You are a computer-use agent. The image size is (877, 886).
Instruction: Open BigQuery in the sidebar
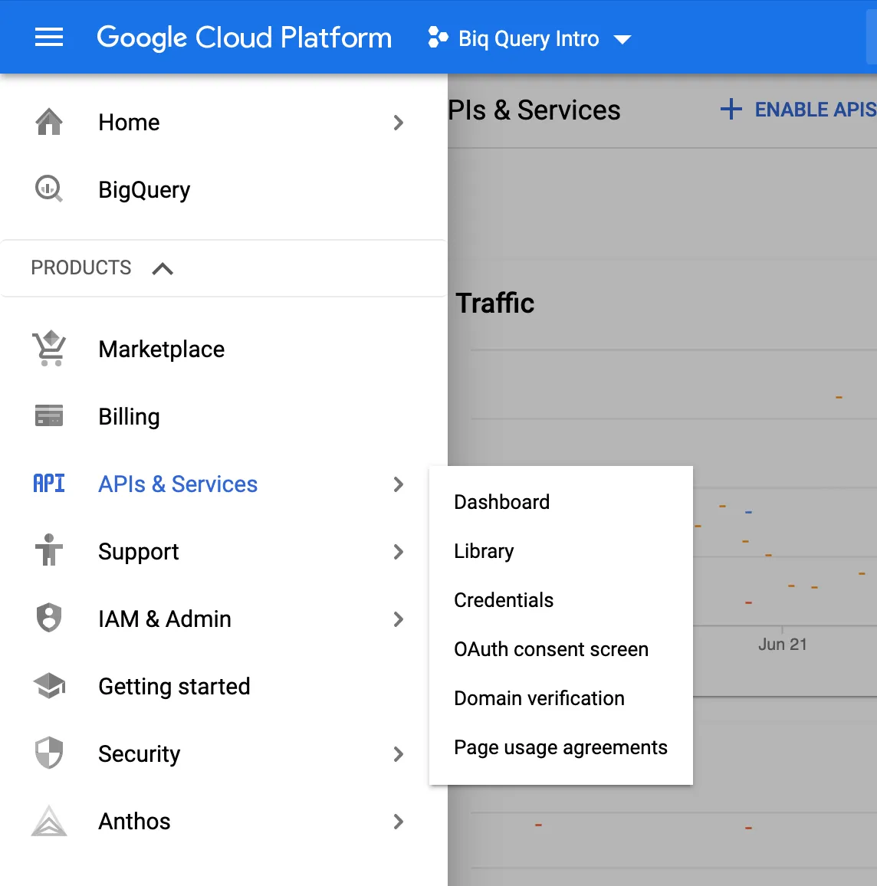144,190
